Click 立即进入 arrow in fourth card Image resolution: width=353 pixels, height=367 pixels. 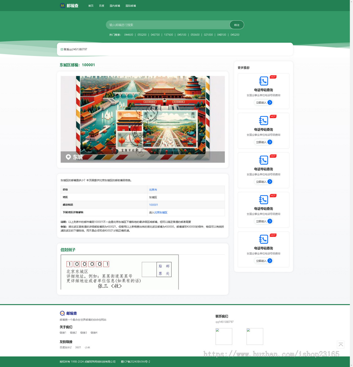pos(270,221)
